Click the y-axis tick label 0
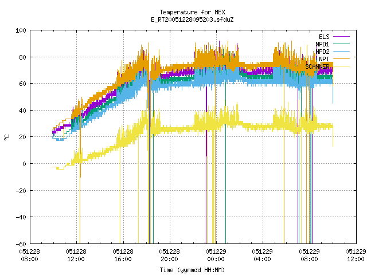Image resolution: width=367 pixels, height=275 pixels. coord(24,164)
